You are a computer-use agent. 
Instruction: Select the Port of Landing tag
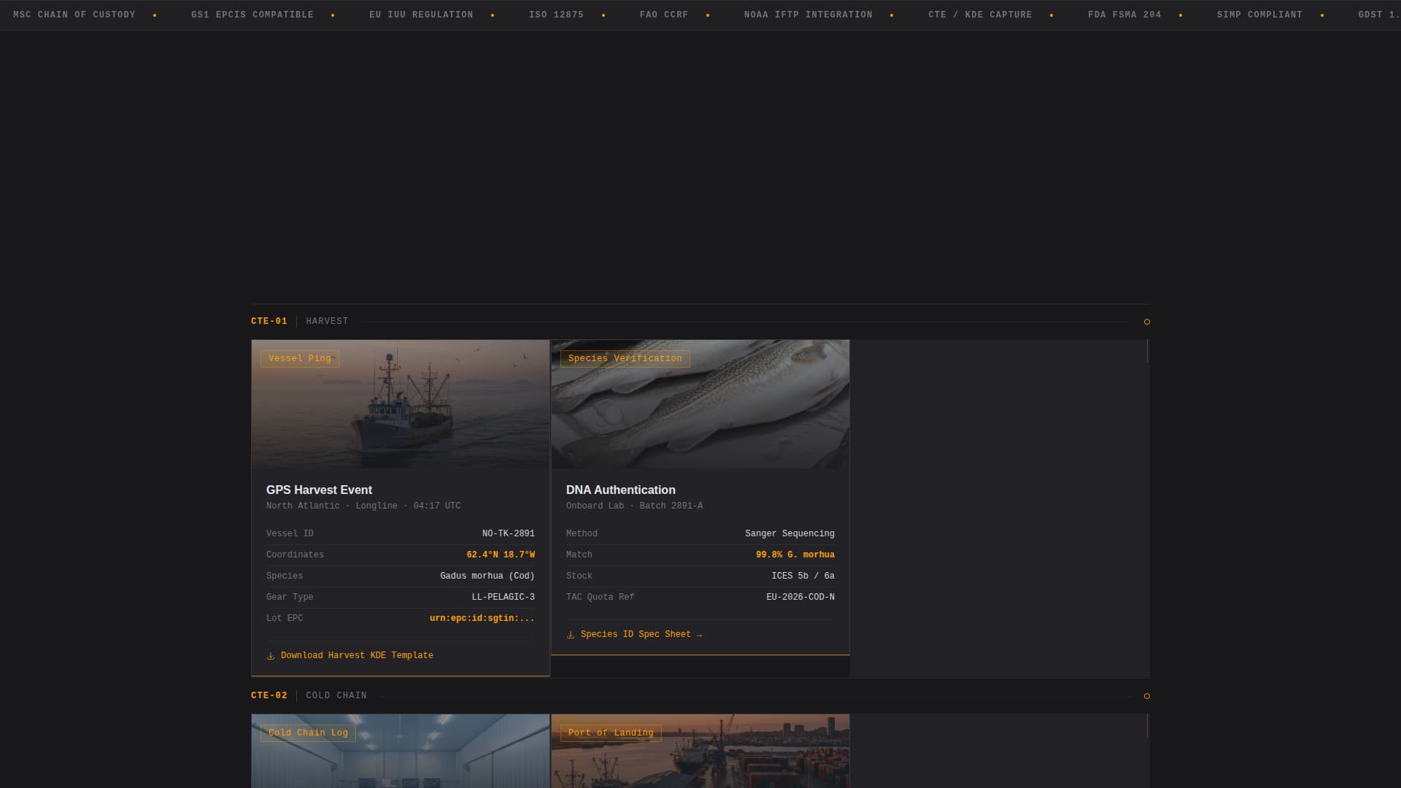click(611, 733)
